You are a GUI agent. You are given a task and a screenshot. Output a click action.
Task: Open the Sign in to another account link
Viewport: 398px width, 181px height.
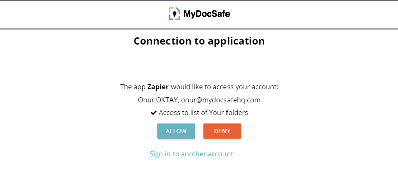click(191, 154)
